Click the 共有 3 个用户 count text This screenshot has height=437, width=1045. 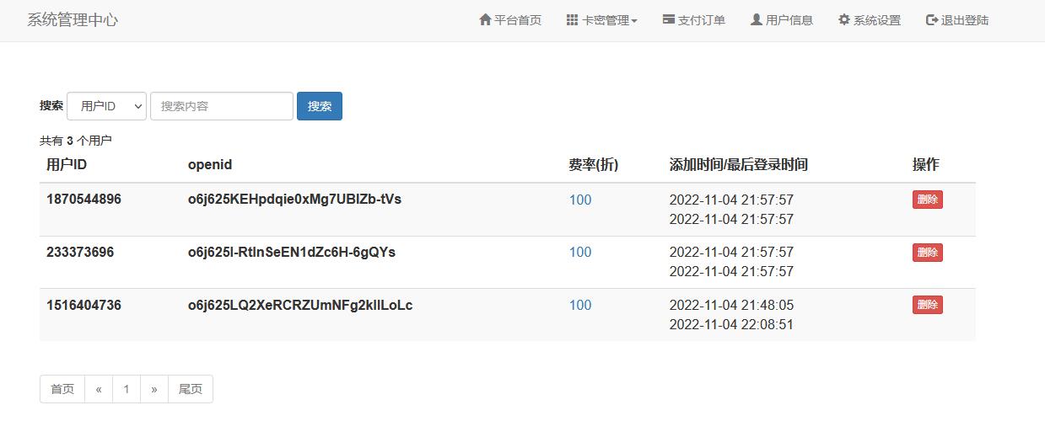[x=76, y=141]
